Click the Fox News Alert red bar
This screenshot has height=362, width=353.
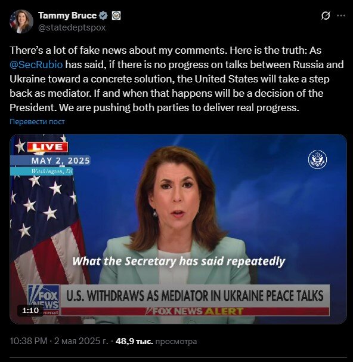195,311
